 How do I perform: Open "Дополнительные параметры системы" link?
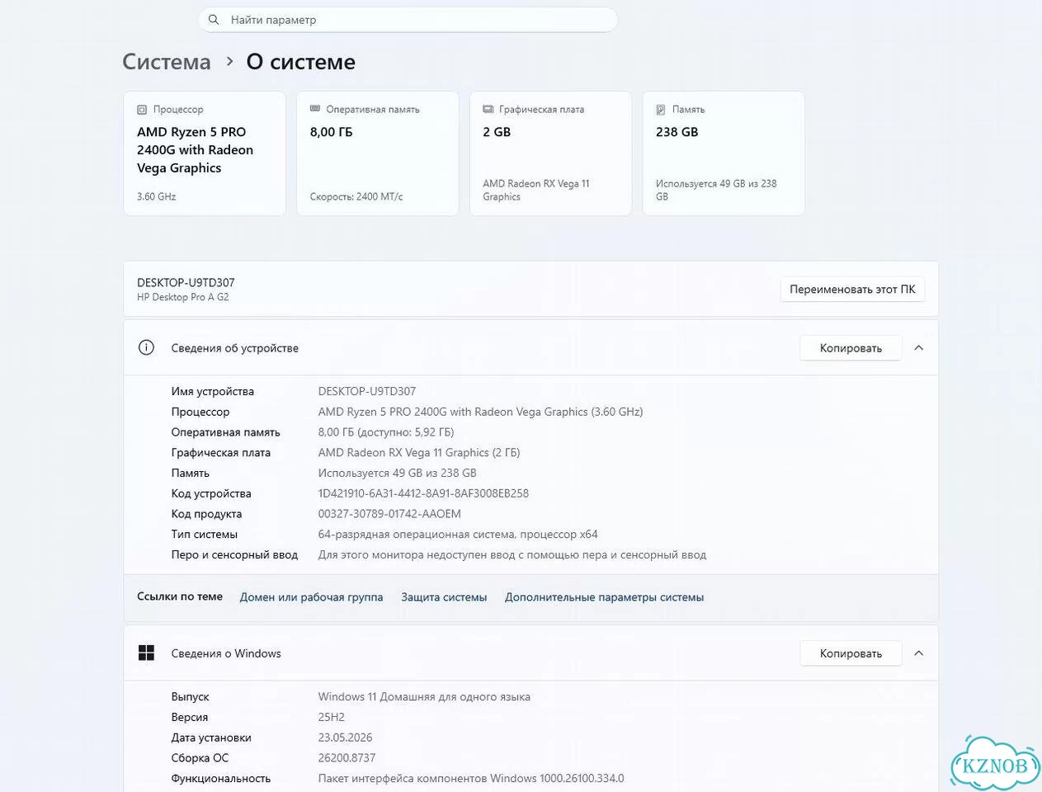point(604,597)
